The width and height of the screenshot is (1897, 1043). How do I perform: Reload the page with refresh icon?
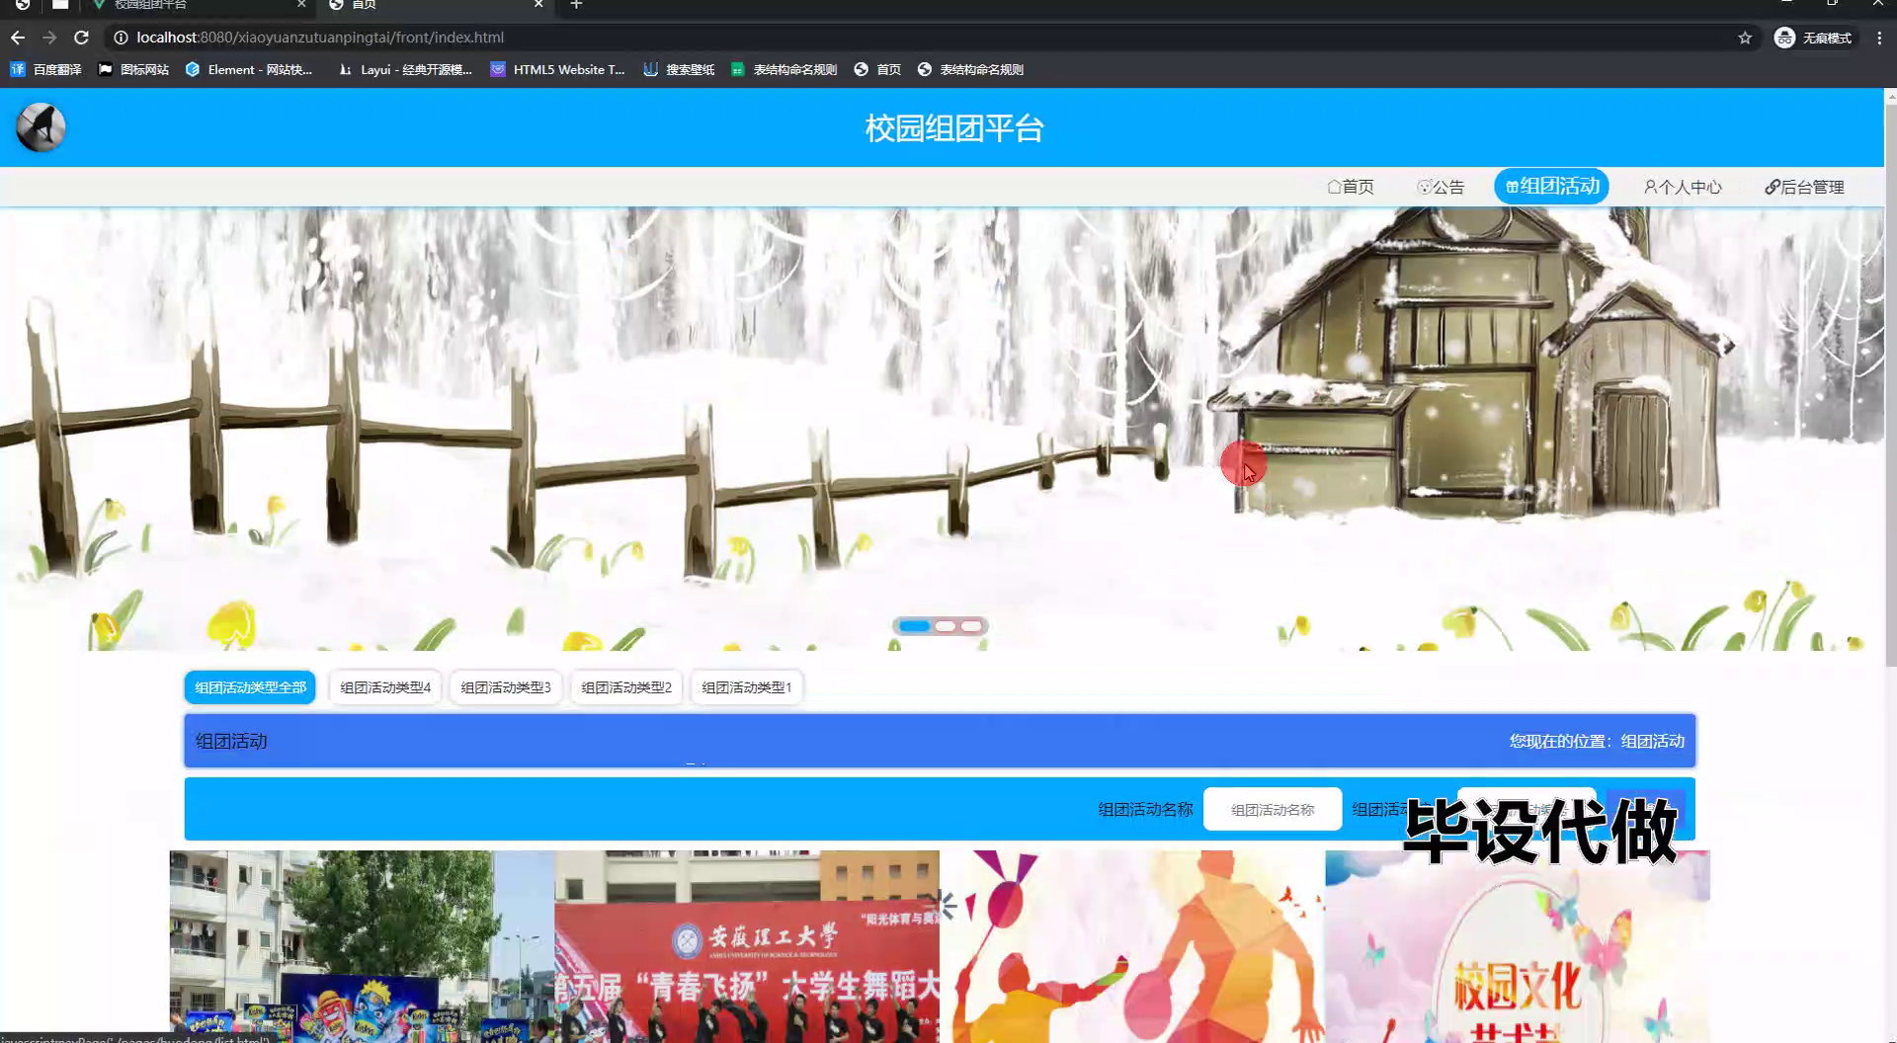[82, 38]
